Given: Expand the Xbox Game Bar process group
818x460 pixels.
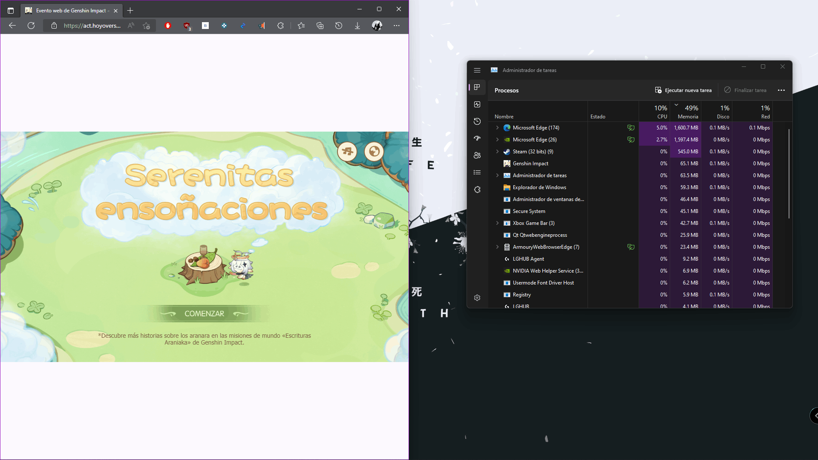Looking at the screenshot, I should point(497,223).
